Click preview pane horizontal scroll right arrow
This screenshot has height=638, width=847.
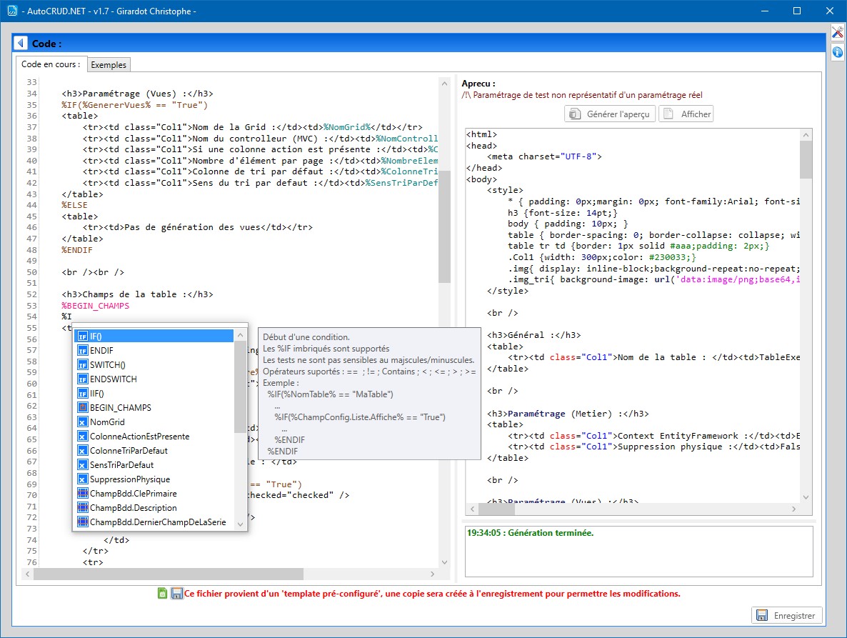pyautogui.click(x=793, y=509)
